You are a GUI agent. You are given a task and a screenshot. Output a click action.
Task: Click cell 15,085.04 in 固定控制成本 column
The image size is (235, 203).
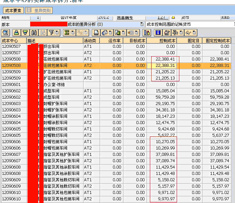pos(217,91)
